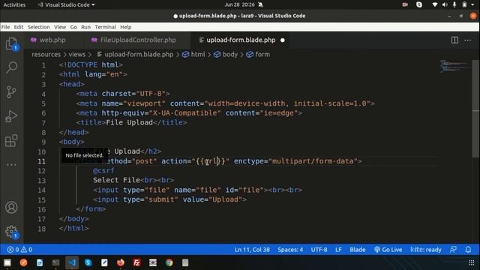This screenshot has height=270, width=480.
Task: Split the editor to the right
Action: click(x=454, y=40)
